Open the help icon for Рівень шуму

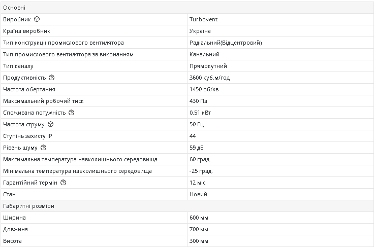[43, 148]
